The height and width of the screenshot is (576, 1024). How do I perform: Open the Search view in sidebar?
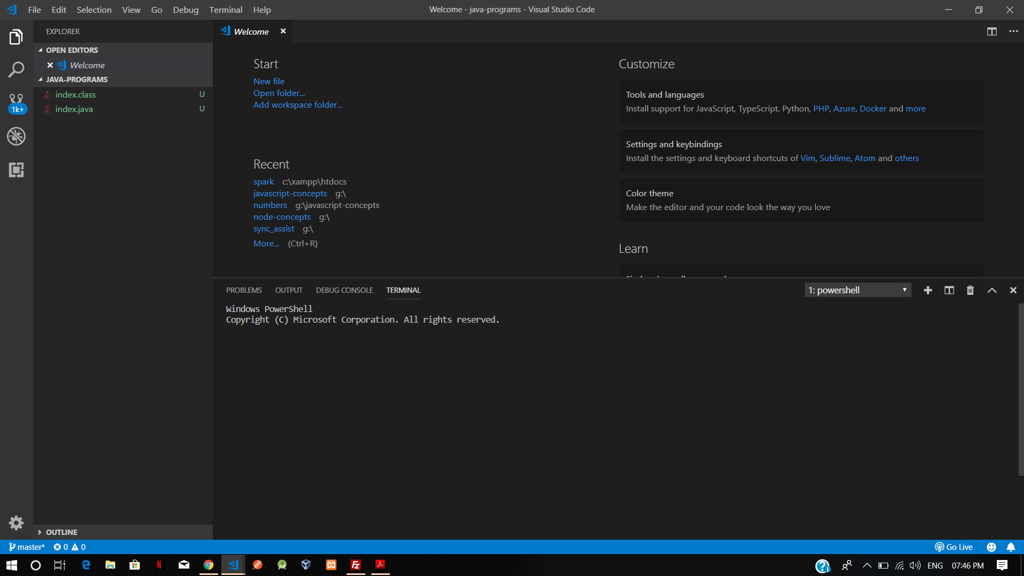pos(16,69)
